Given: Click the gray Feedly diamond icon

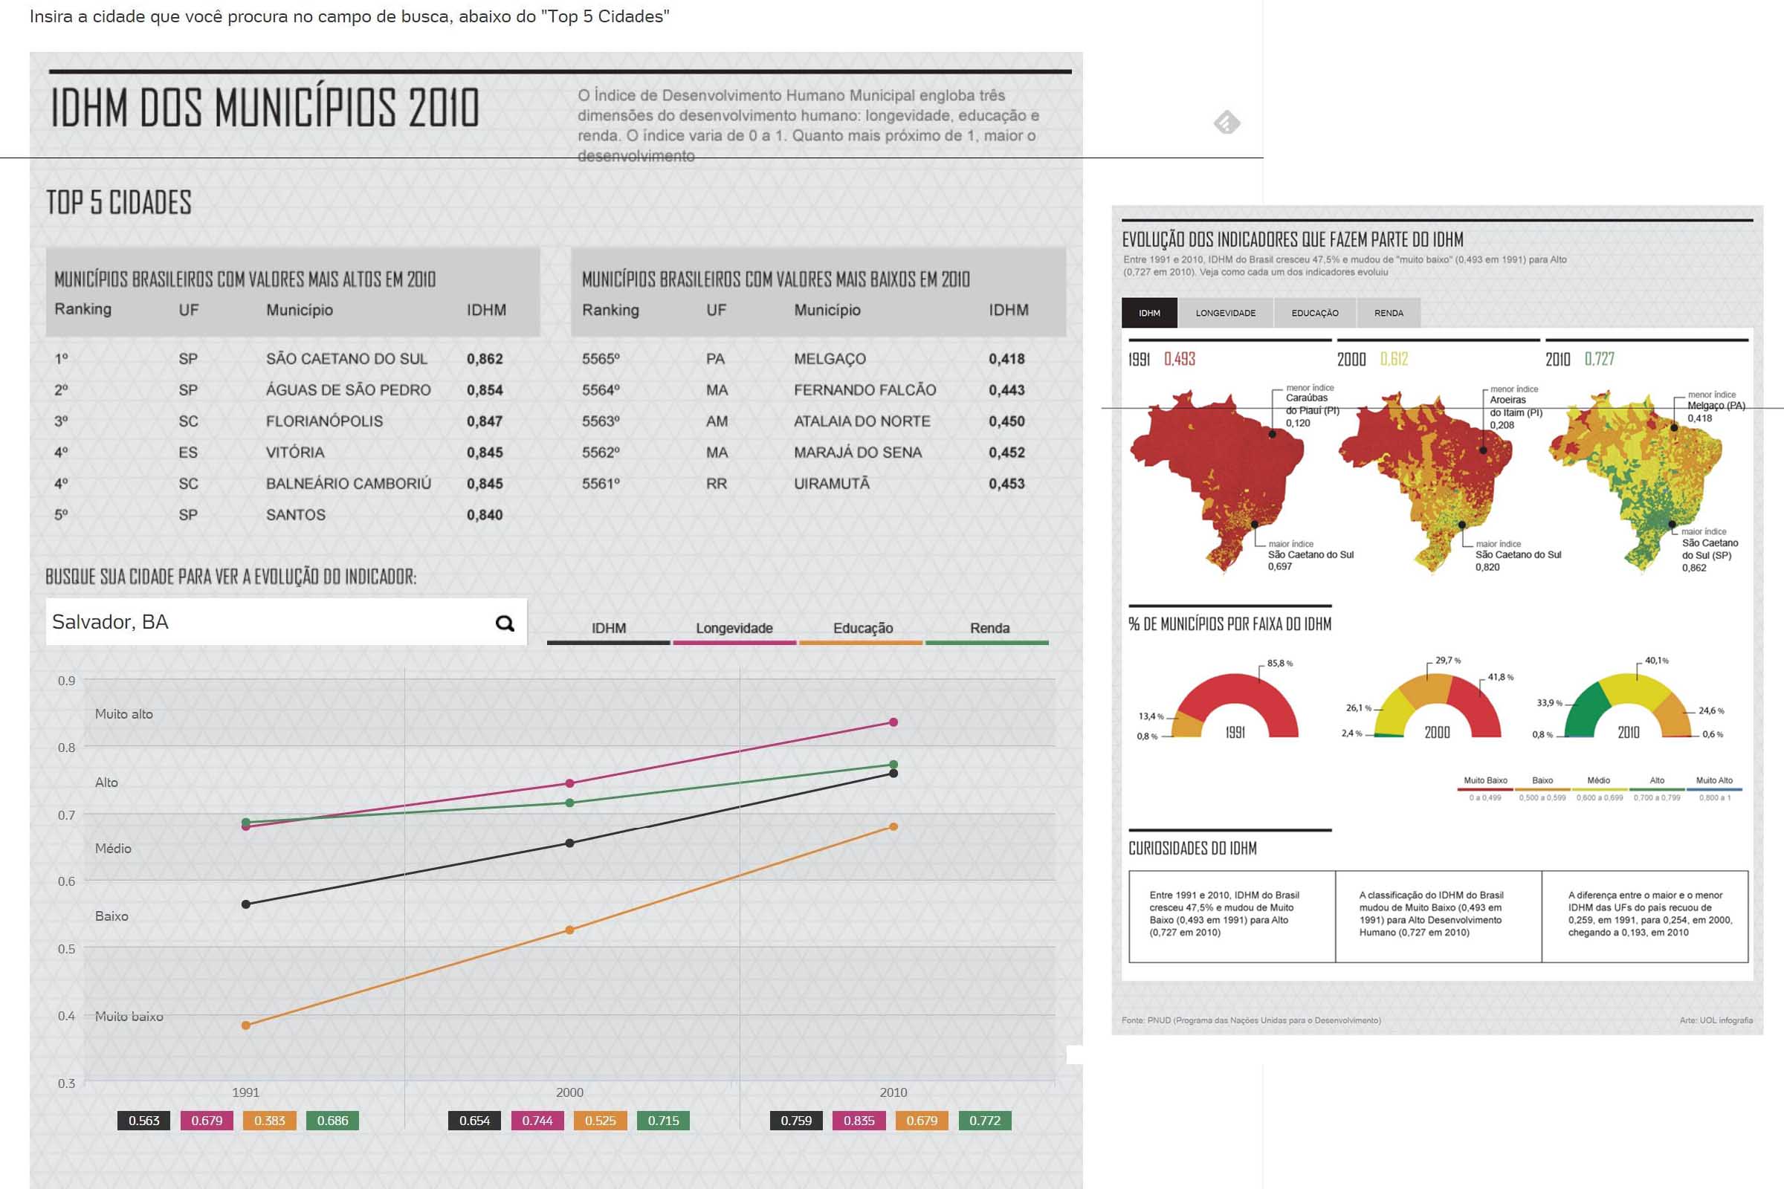Looking at the screenshot, I should 1226,122.
